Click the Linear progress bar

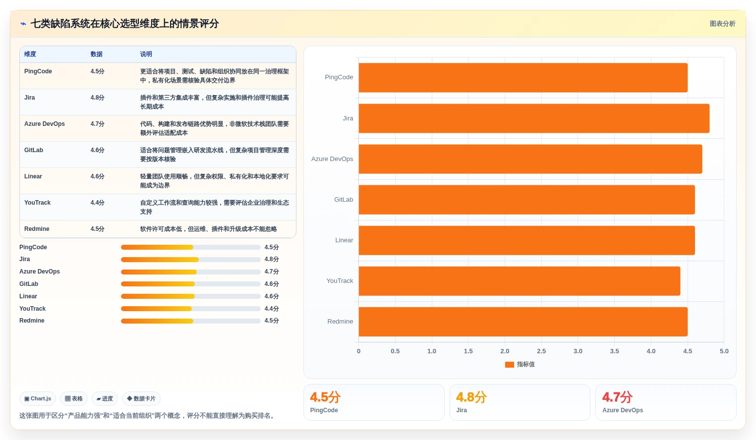(191, 296)
